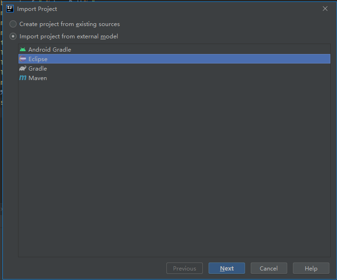Click the Eclipse logo icon
The width and height of the screenshot is (337, 280).
[23, 59]
